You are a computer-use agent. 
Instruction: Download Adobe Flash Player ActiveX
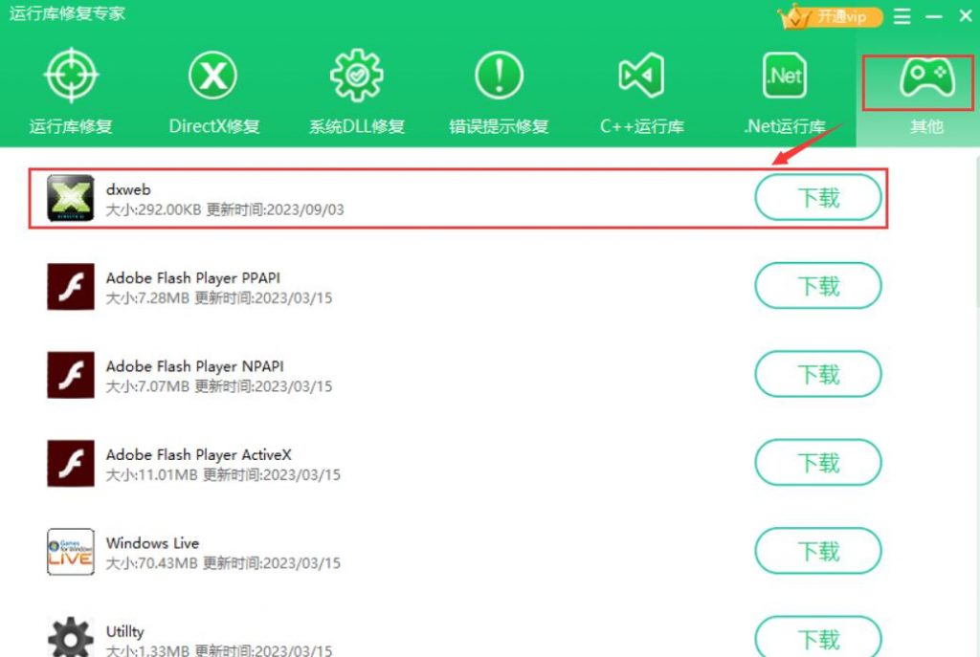[x=818, y=463]
